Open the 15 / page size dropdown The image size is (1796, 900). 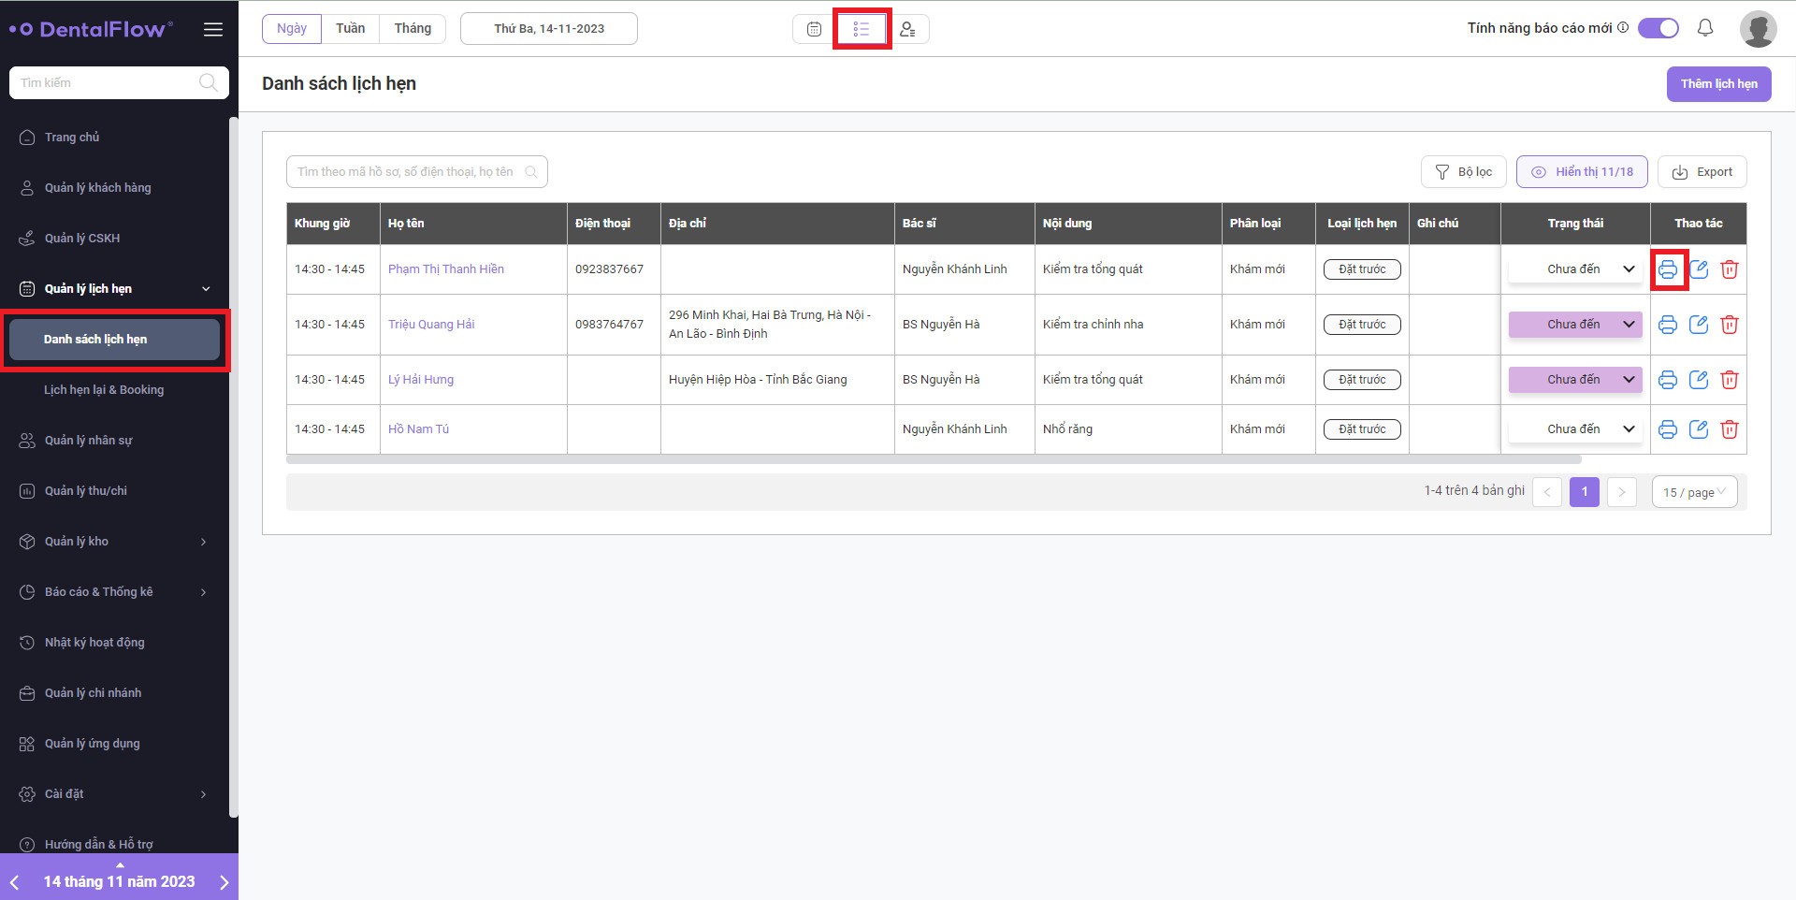pos(1694,492)
